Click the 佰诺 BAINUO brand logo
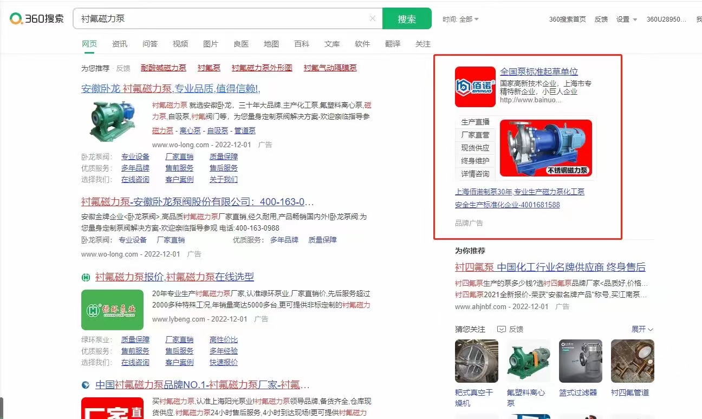 pyautogui.click(x=475, y=87)
